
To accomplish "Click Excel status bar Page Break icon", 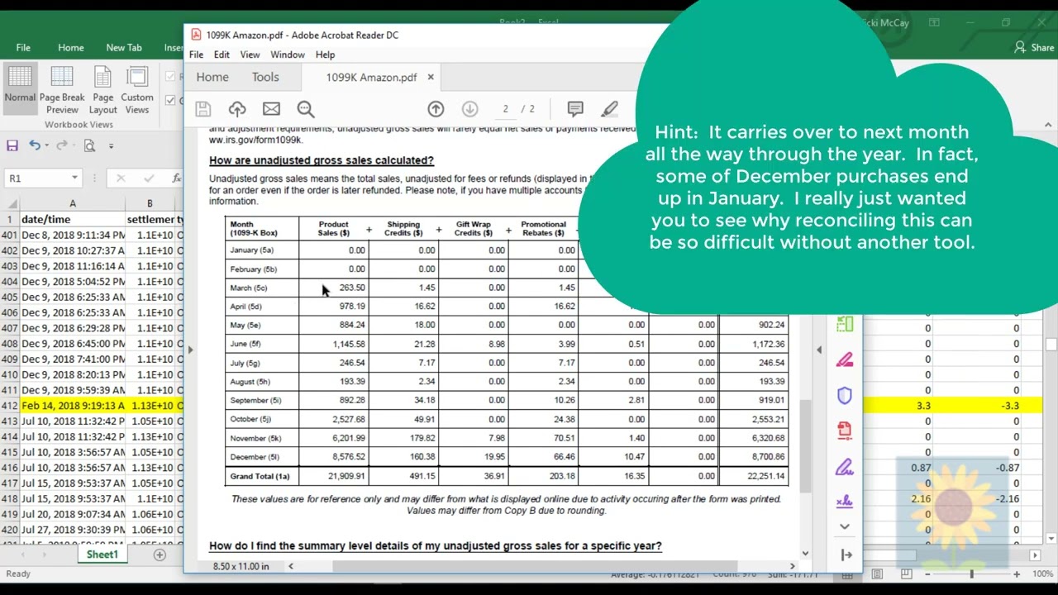I will click(x=906, y=574).
